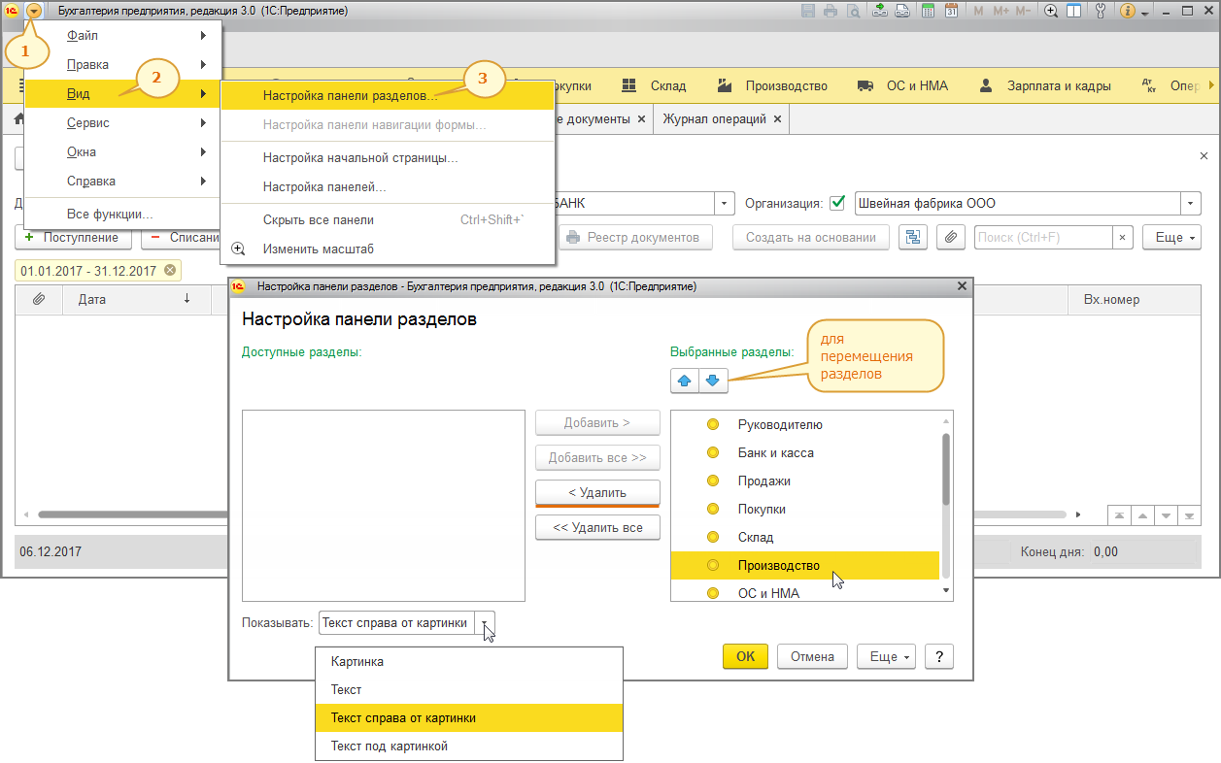Click the M memory button
1221x763 pixels.
(977, 11)
